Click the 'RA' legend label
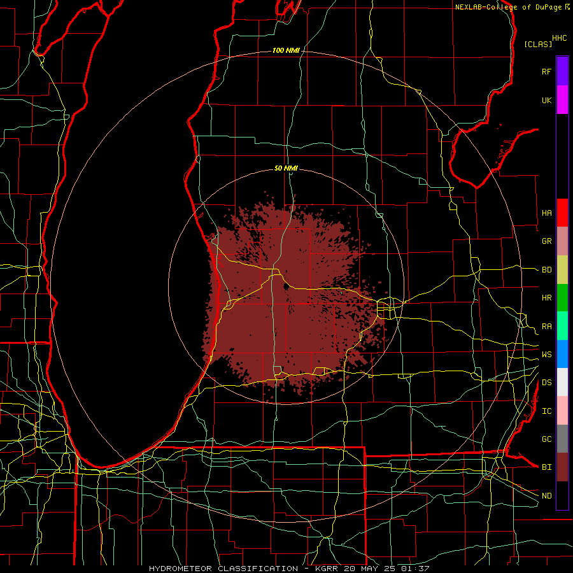The width and height of the screenshot is (573, 573). point(546,327)
